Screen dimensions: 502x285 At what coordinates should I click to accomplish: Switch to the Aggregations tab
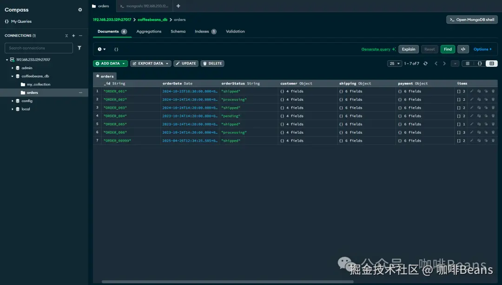(149, 32)
